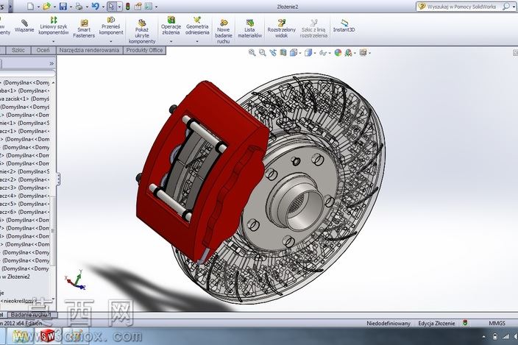The height and width of the screenshot is (345, 518).
Task: Open Produkty Office tab
Action: 144,50
